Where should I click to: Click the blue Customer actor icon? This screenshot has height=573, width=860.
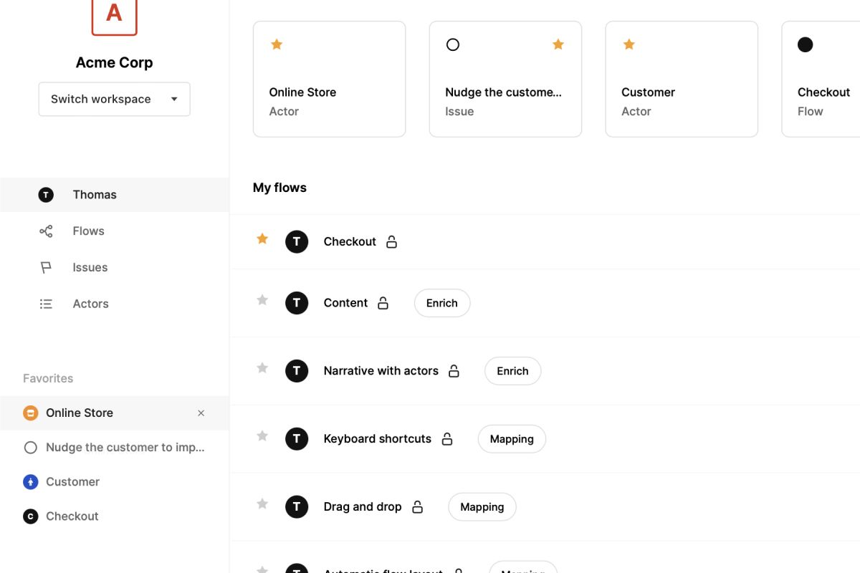30,482
